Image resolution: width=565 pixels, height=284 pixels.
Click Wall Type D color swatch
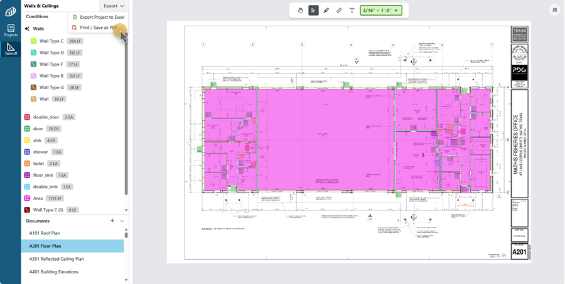(x=33, y=53)
